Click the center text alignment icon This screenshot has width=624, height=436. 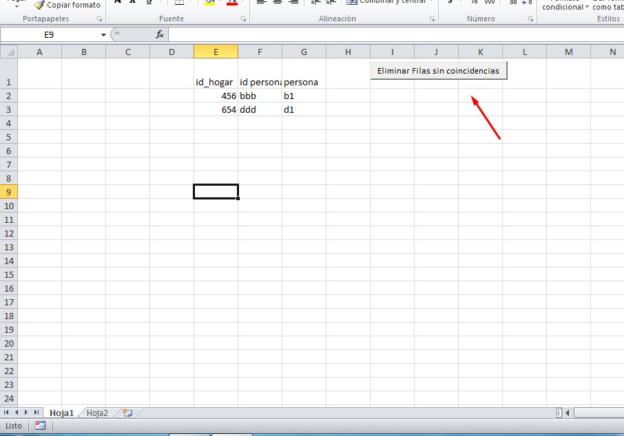tap(278, 1)
